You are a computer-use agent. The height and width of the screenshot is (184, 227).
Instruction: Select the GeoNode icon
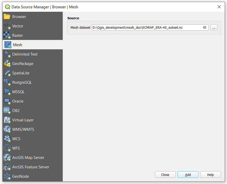coord(7,176)
